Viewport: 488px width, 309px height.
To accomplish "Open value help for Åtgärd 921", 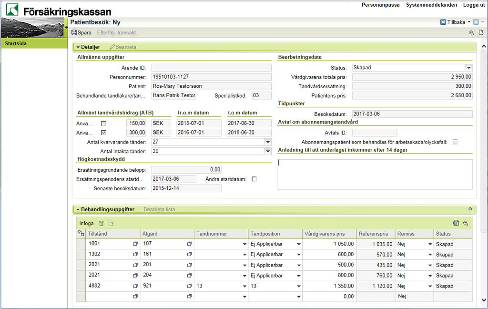I will (x=189, y=286).
